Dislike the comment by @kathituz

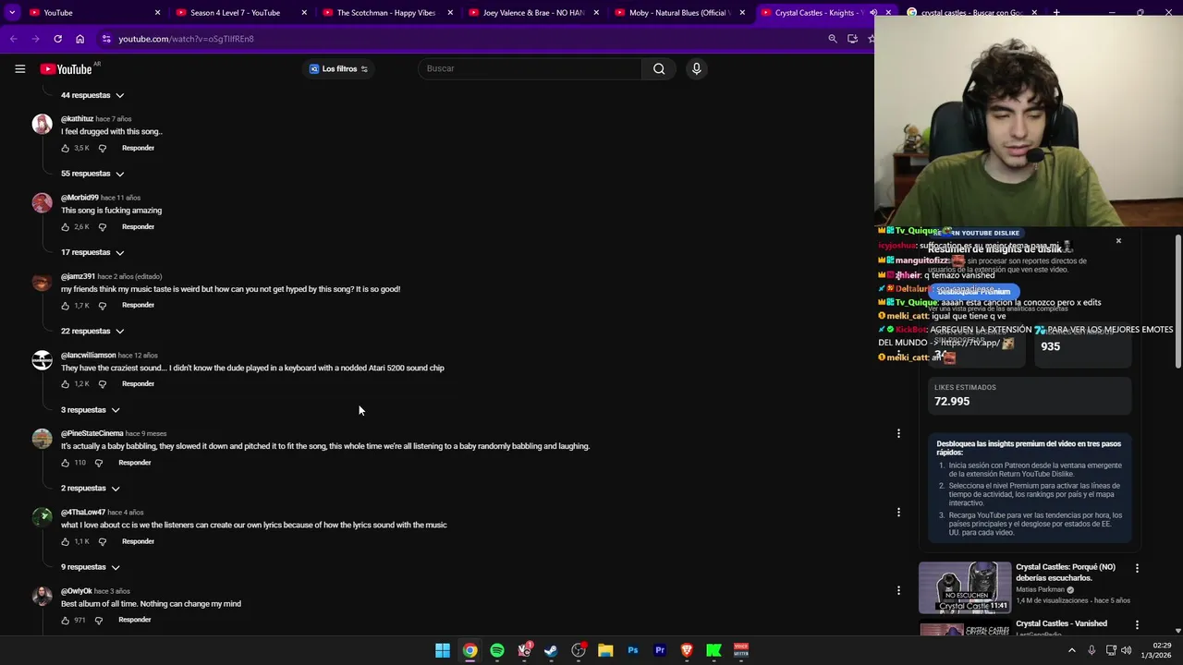pos(102,148)
